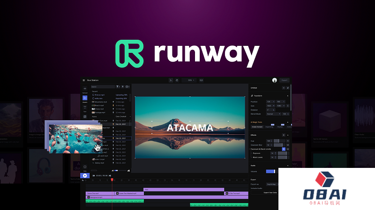The height and width of the screenshot is (210, 375).
Task: Click the Upload plus icon in sidebar
Action: point(85,88)
